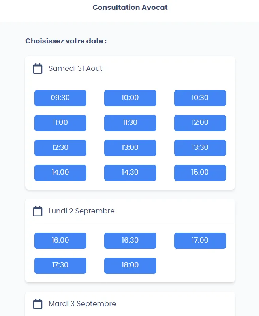Select the 09:30 slot on Samedi

(60, 98)
